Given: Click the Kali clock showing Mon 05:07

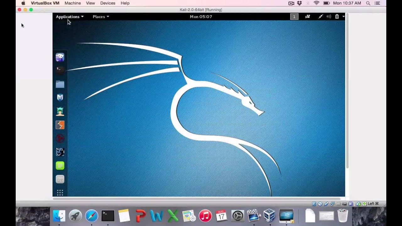Looking at the screenshot, I should [201, 17].
